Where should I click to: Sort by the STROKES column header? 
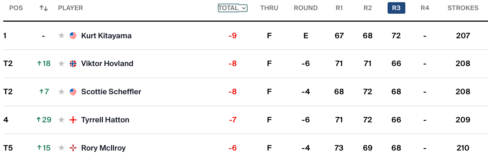(x=463, y=8)
